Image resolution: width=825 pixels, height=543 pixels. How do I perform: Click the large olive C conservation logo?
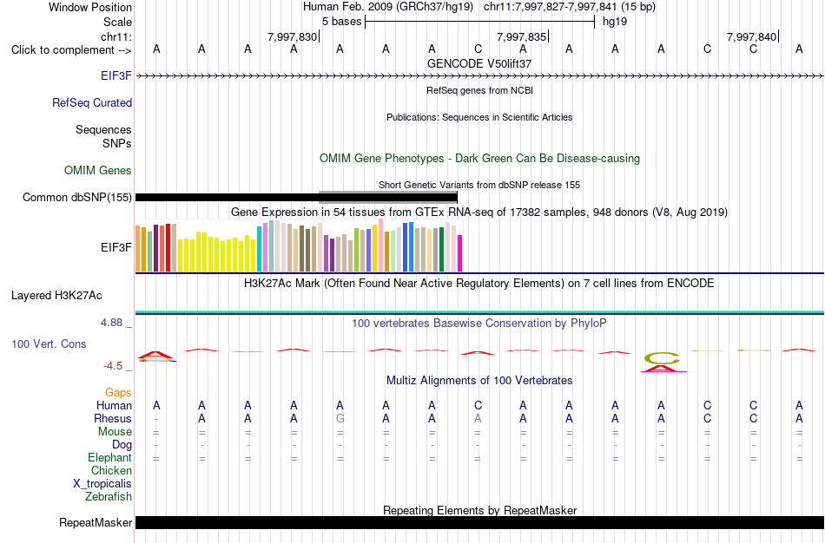[662, 358]
